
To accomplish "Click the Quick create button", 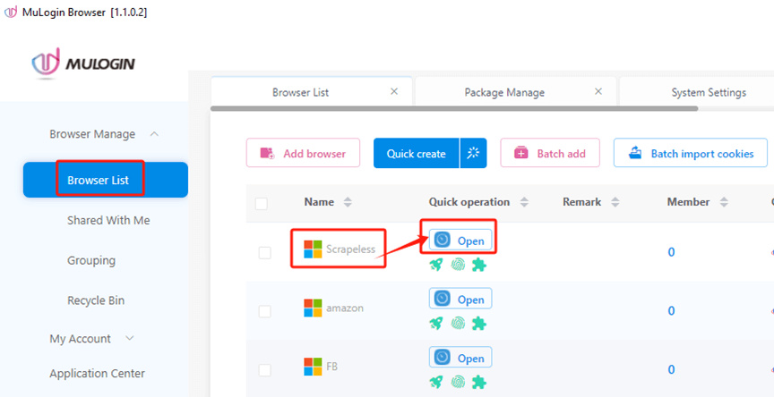I will (x=417, y=153).
